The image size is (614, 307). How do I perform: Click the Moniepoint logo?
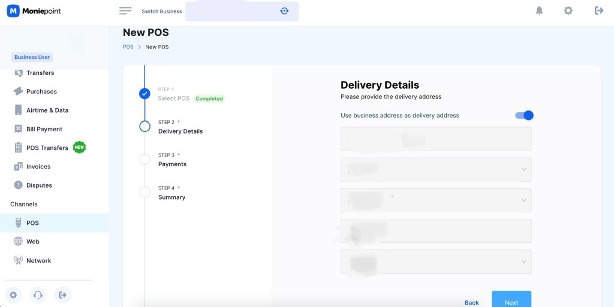pos(34,11)
